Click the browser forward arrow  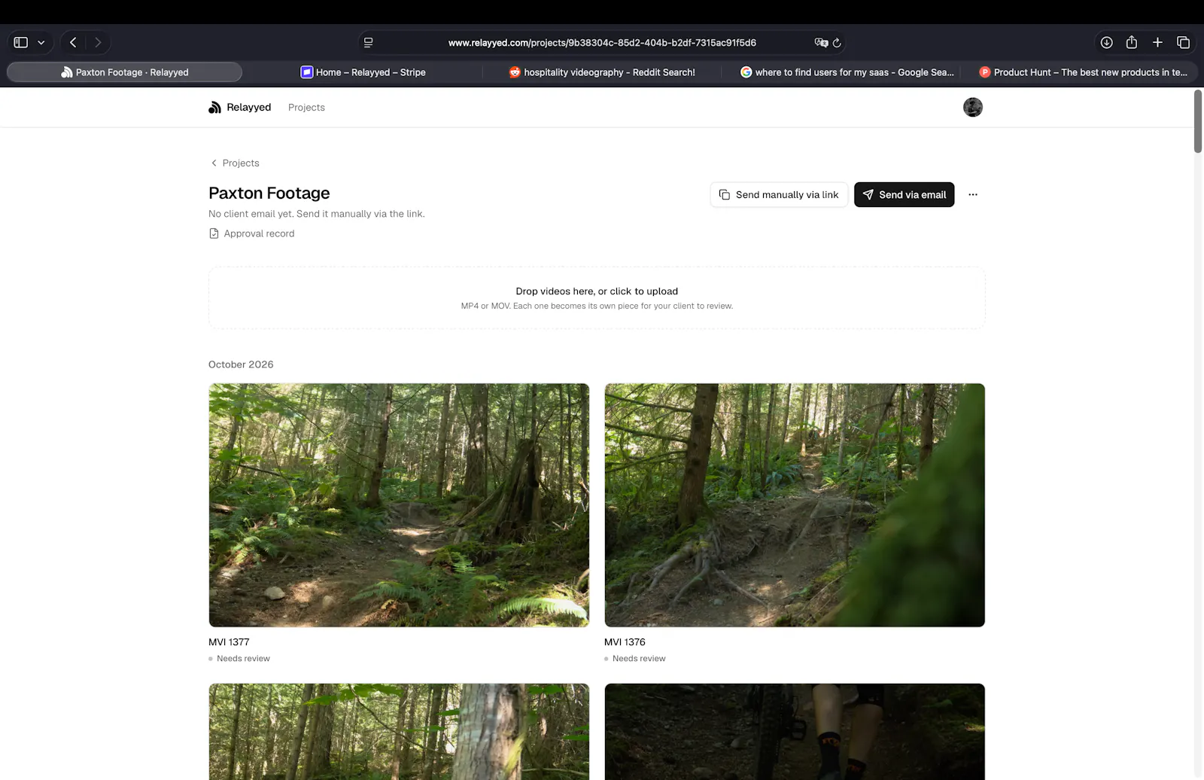pos(98,42)
